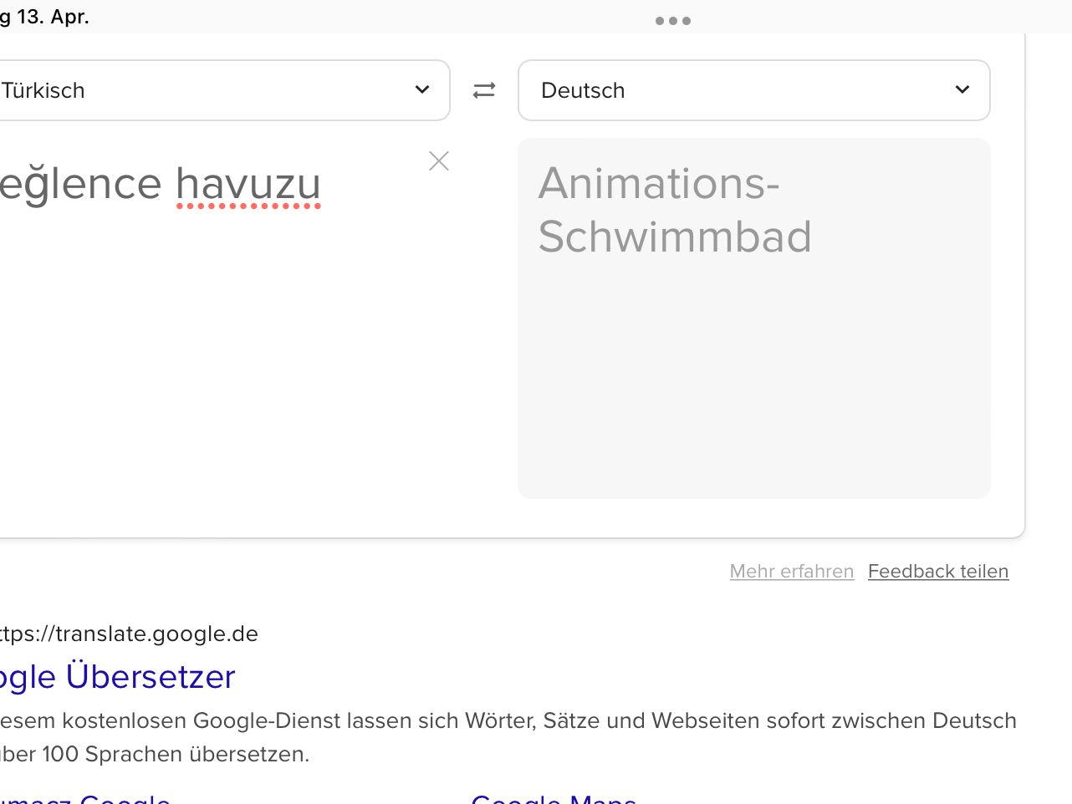Place cursor on the word eğlence
Screen dimensions: 1072x804
pos(81,185)
